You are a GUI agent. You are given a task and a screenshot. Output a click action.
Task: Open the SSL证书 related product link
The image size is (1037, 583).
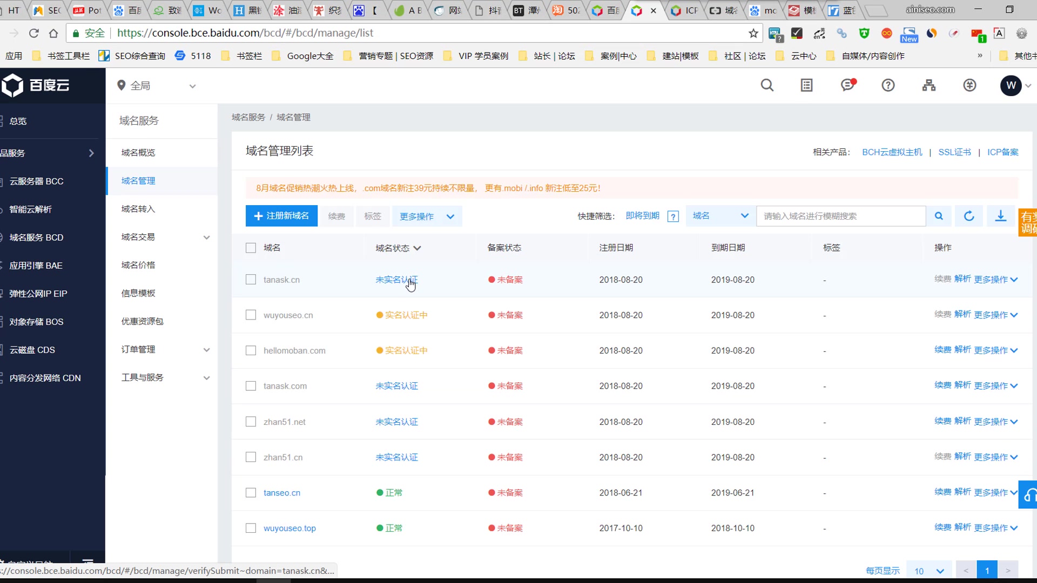954,152
